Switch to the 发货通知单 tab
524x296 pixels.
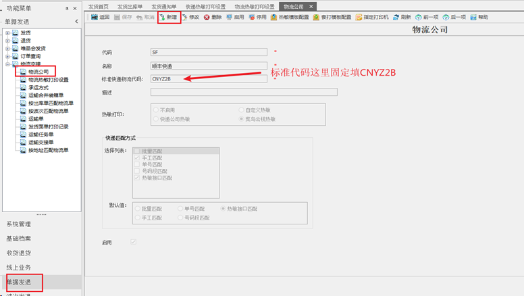tap(163, 7)
